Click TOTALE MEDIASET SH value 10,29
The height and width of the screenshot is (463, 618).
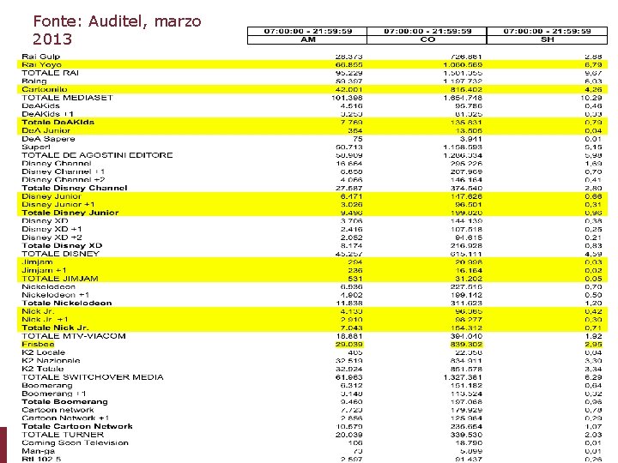[591, 98]
